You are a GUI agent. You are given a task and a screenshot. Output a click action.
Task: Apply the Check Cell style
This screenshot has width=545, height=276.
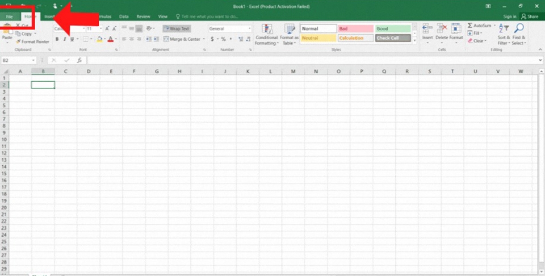point(393,38)
